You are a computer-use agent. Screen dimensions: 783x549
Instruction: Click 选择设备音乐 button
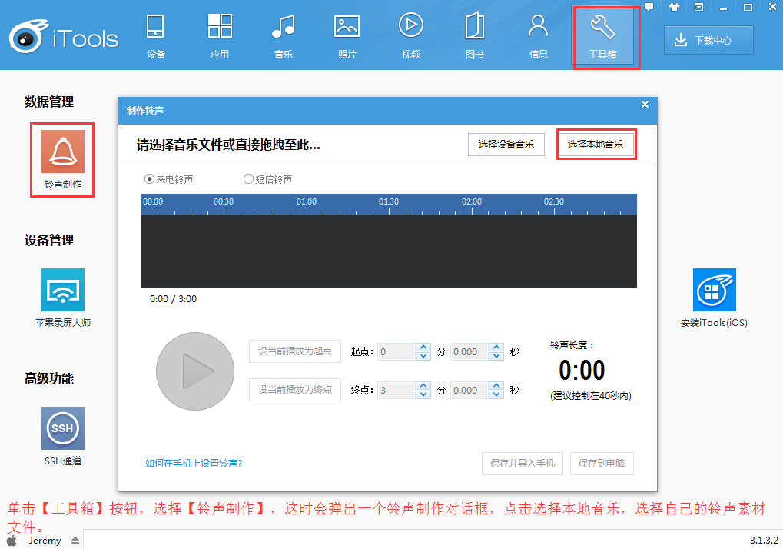coord(506,145)
